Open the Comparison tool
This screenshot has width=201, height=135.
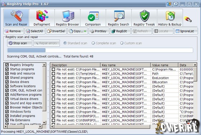(x=93, y=18)
